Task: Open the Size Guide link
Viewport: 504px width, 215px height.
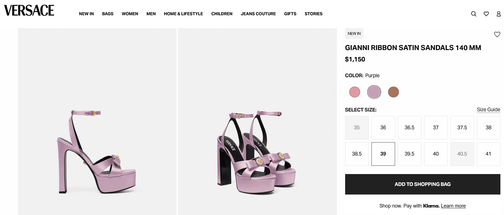Action: click(x=488, y=110)
